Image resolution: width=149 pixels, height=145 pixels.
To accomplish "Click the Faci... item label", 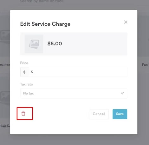I will tap(146, 65).
